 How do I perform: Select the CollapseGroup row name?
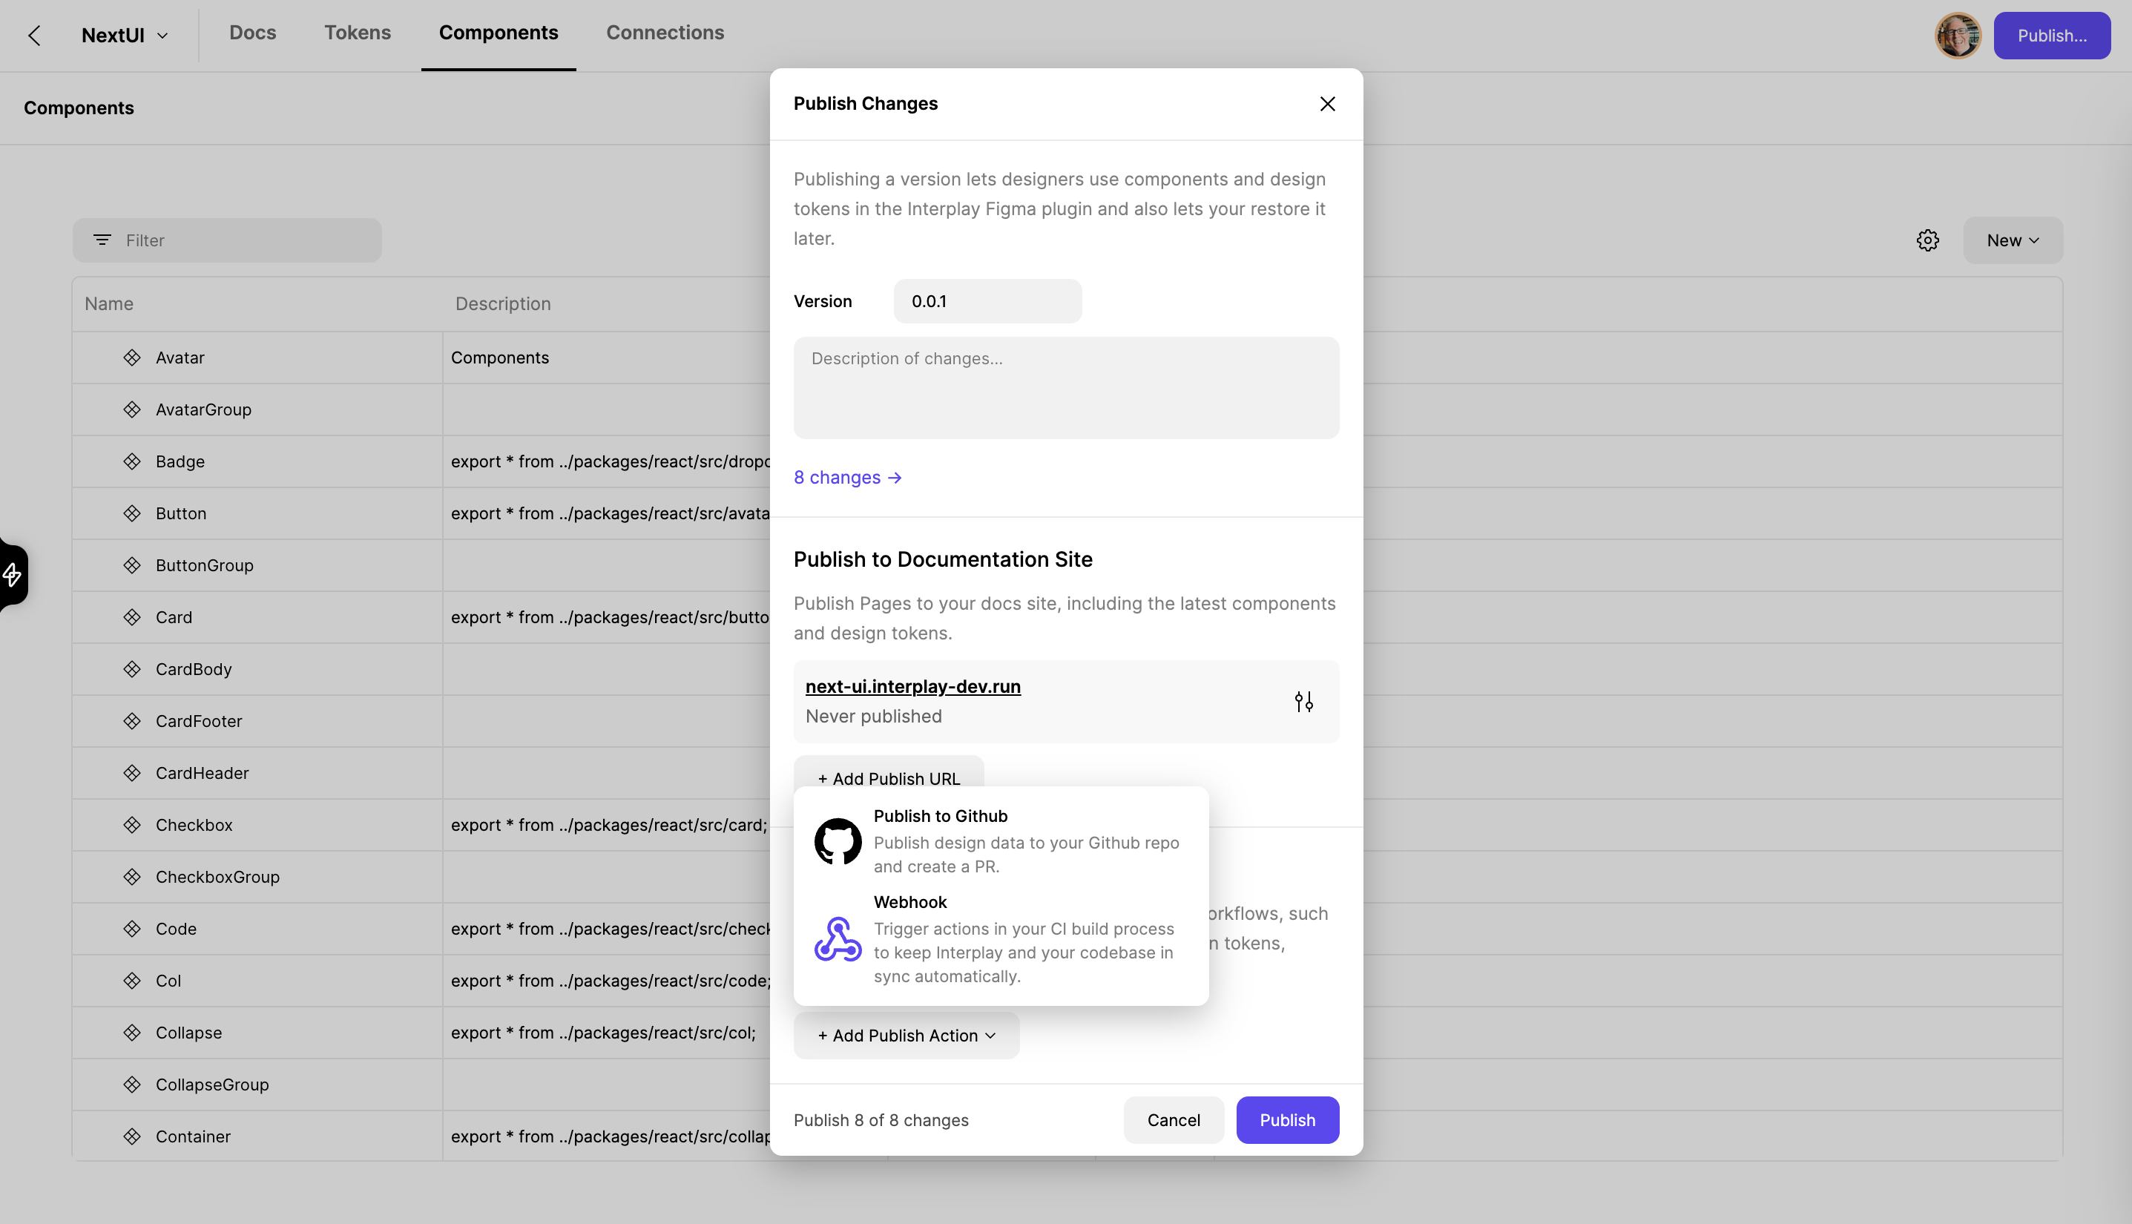(212, 1085)
